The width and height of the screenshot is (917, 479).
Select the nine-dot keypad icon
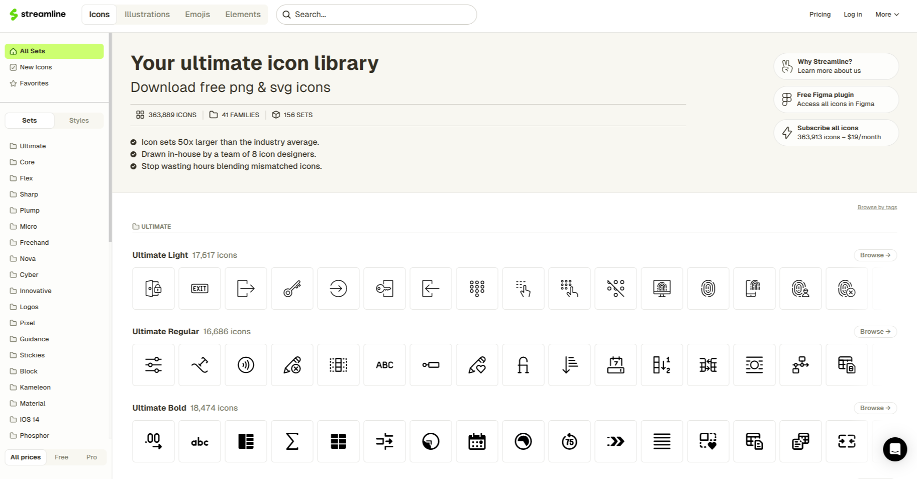pos(477,289)
